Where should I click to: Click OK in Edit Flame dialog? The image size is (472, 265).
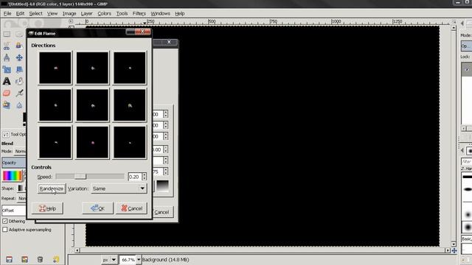coord(97,208)
